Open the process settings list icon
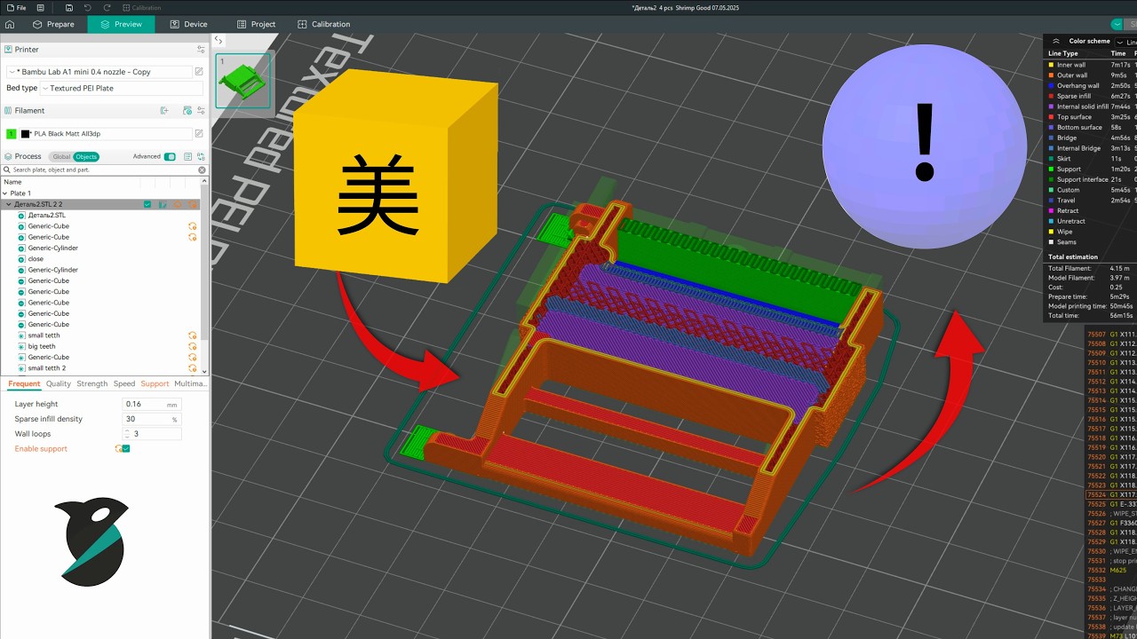The width and height of the screenshot is (1137, 639). click(x=188, y=157)
